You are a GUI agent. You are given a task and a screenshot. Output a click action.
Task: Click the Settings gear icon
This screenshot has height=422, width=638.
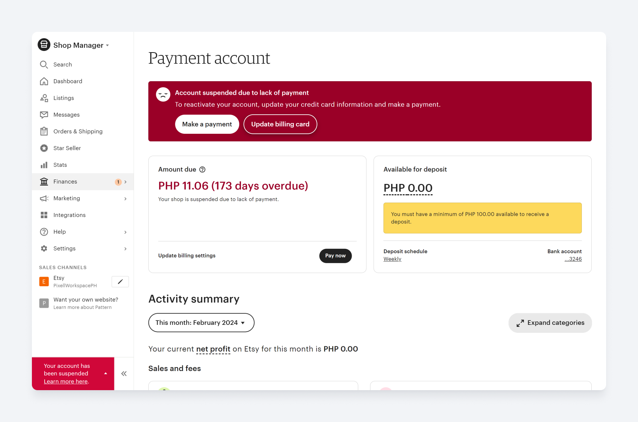44,248
